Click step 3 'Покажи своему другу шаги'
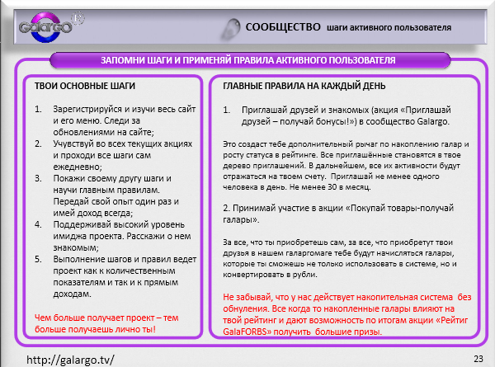Viewport: 495px width, 367px height. point(106,195)
